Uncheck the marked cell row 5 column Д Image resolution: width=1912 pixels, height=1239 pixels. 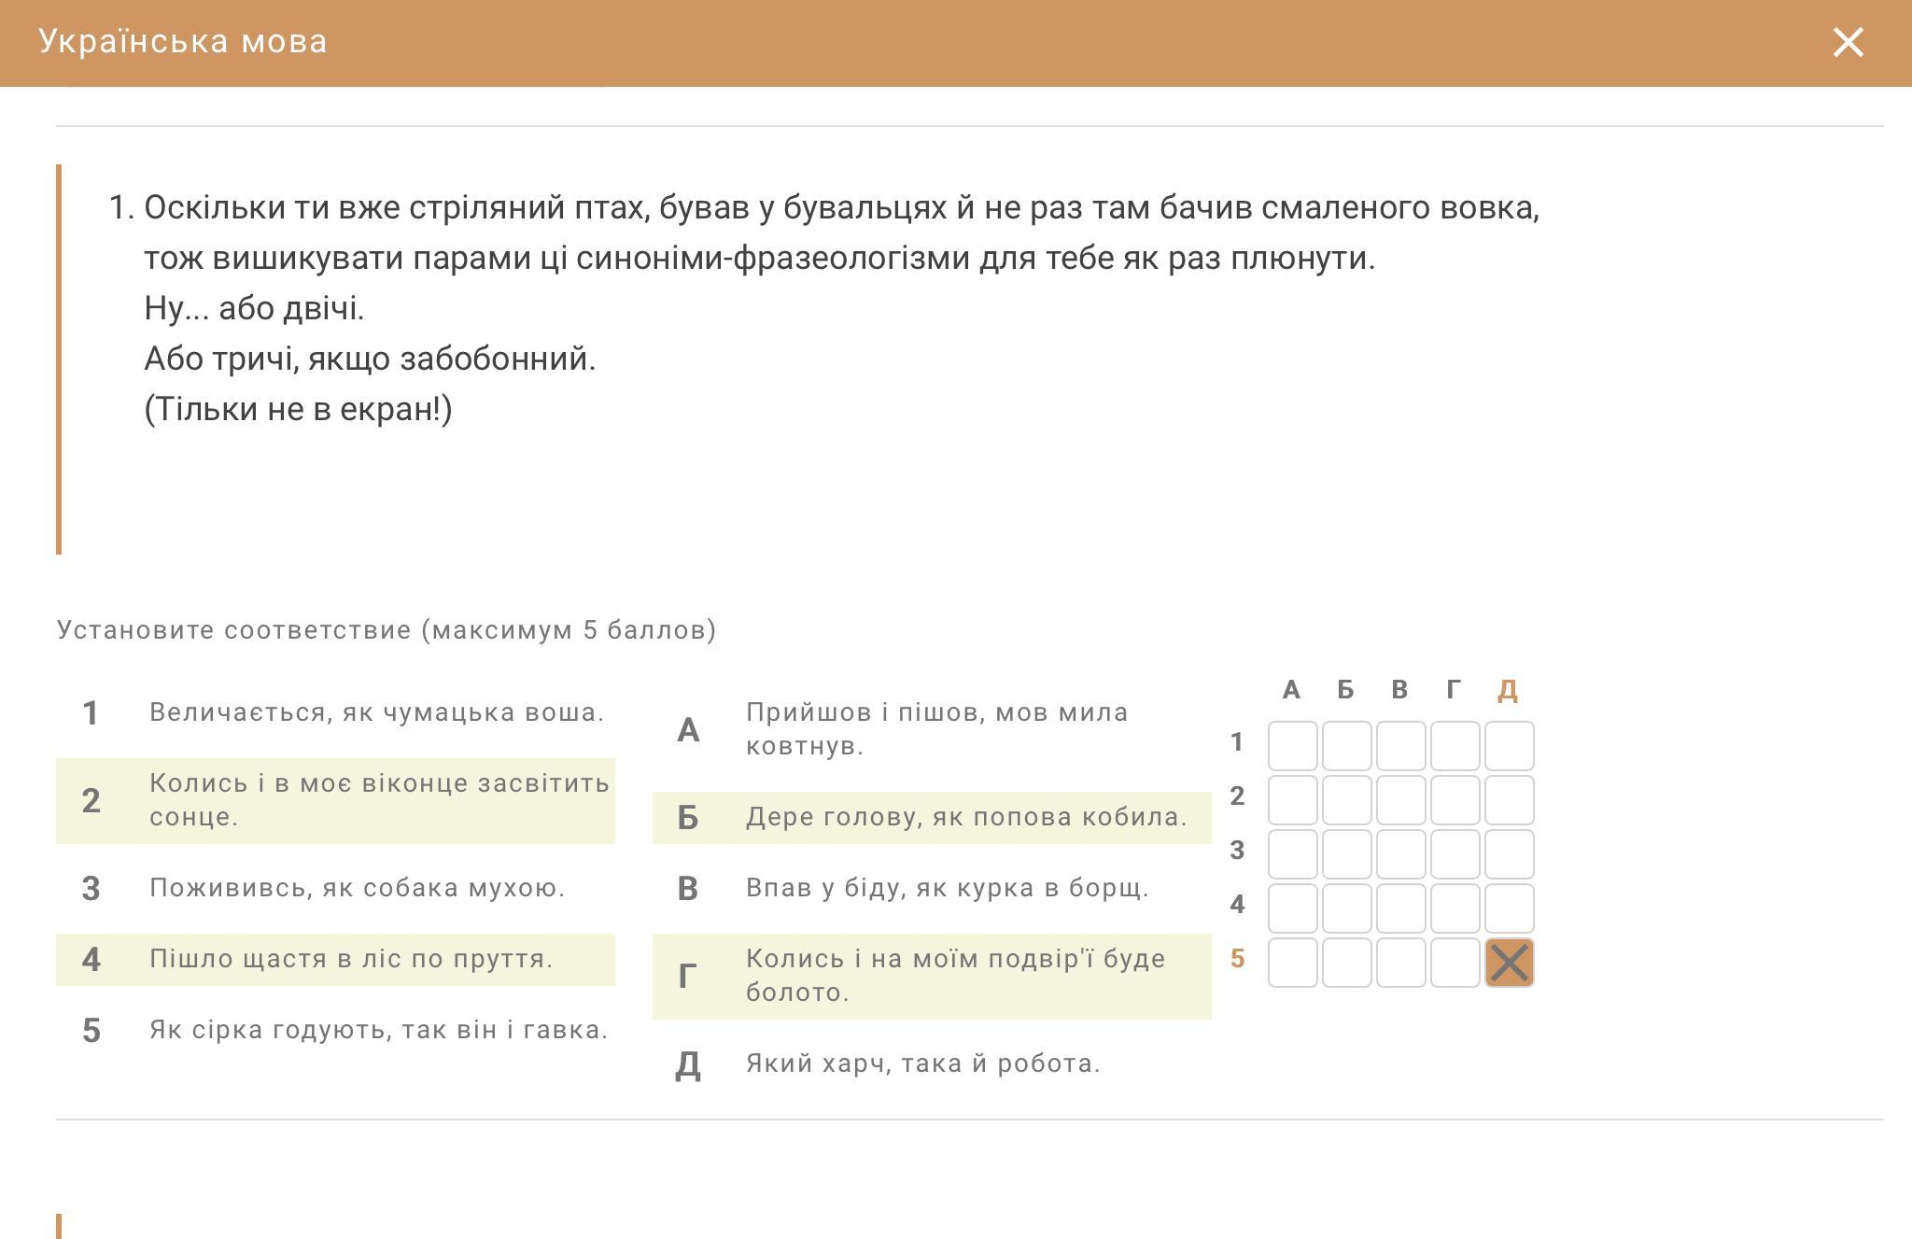(x=1509, y=962)
